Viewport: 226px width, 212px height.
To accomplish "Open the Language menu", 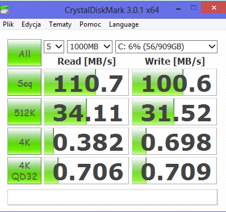I will 124,24.
